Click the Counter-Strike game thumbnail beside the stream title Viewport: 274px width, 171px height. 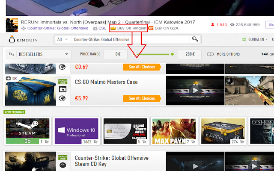(x=12, y=25)
